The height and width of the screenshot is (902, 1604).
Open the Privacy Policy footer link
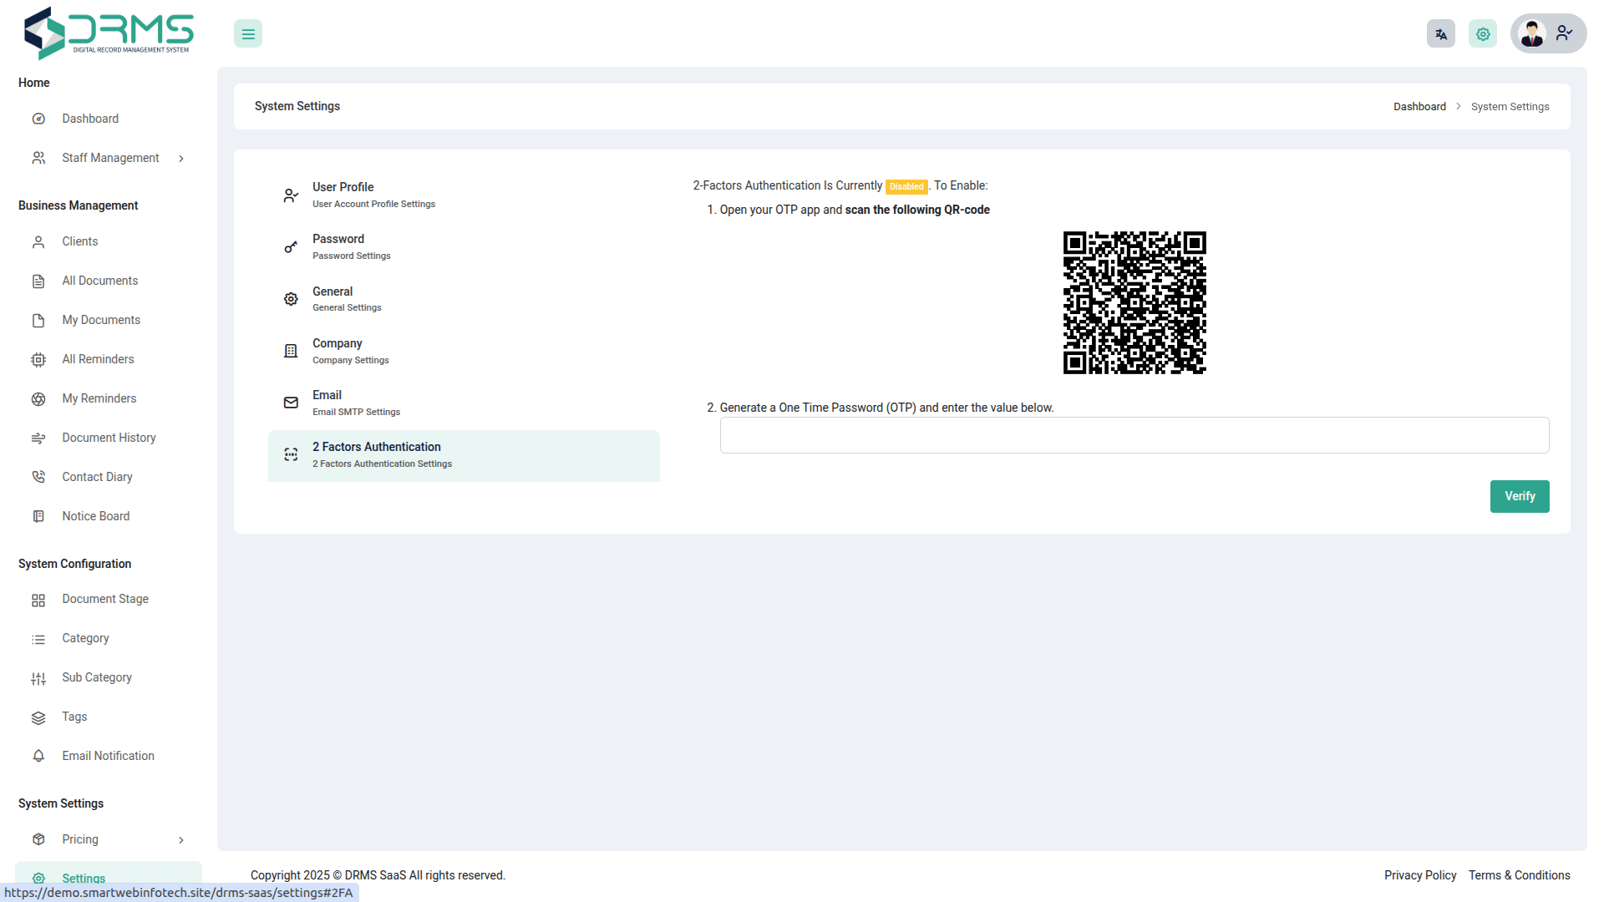[1419, 875]
